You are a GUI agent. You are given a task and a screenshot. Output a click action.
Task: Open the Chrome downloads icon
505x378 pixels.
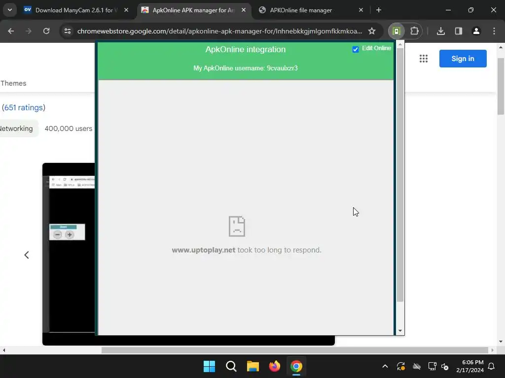pos(441,31)
